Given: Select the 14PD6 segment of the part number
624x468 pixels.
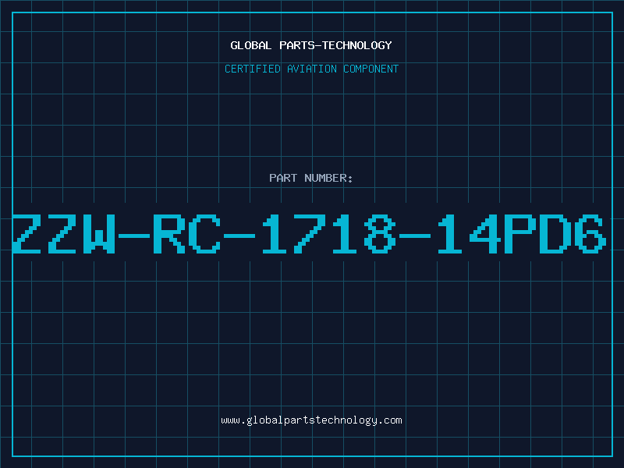Looking at the screenshot, I should coord(522,234).
